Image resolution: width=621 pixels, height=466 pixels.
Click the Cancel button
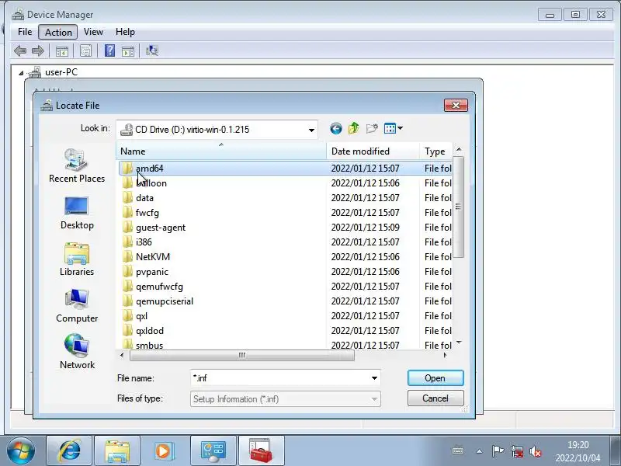[x=435, y=398]
